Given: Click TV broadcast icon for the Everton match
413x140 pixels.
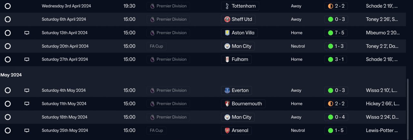Looking at the screenshot, I should 27,90.
